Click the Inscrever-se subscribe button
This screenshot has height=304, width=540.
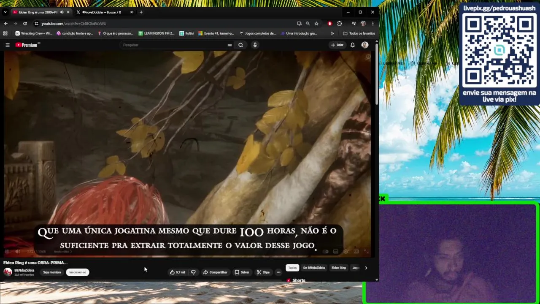[78, 272]
